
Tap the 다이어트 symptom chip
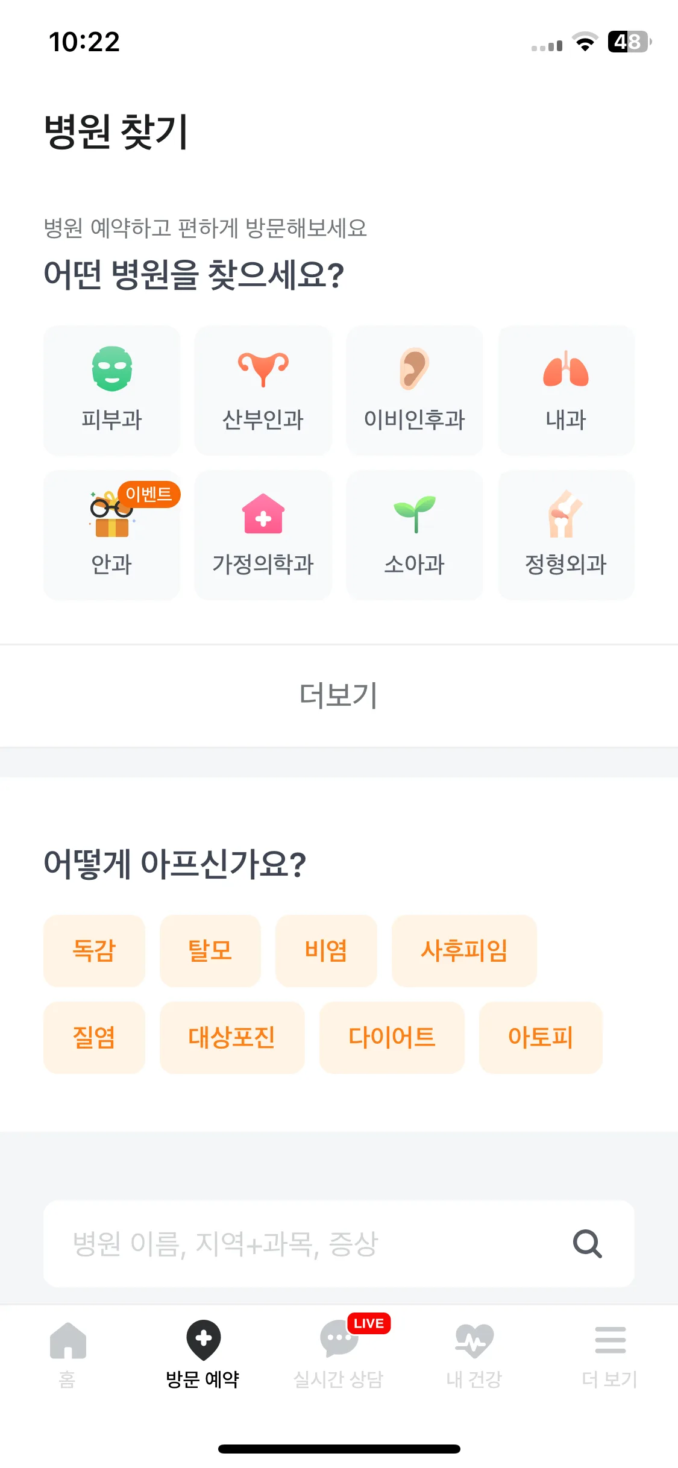392,1037
